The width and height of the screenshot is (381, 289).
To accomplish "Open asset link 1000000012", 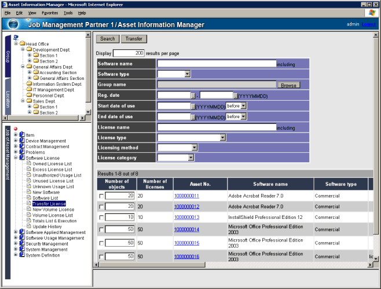I will pyautogui.click(x=186, y=207).
